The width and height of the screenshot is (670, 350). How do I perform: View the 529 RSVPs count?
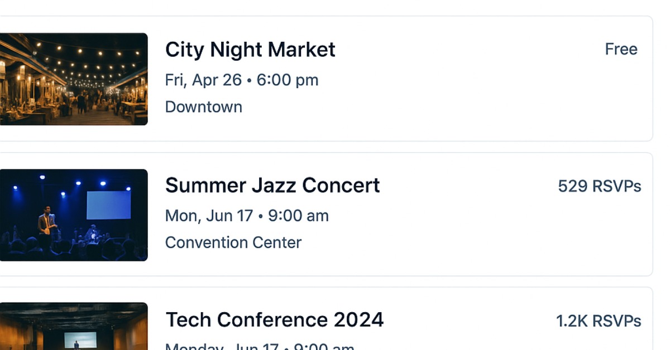[599, 186]
